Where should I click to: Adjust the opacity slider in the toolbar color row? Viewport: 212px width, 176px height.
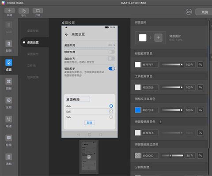click(x=172, y=87)
